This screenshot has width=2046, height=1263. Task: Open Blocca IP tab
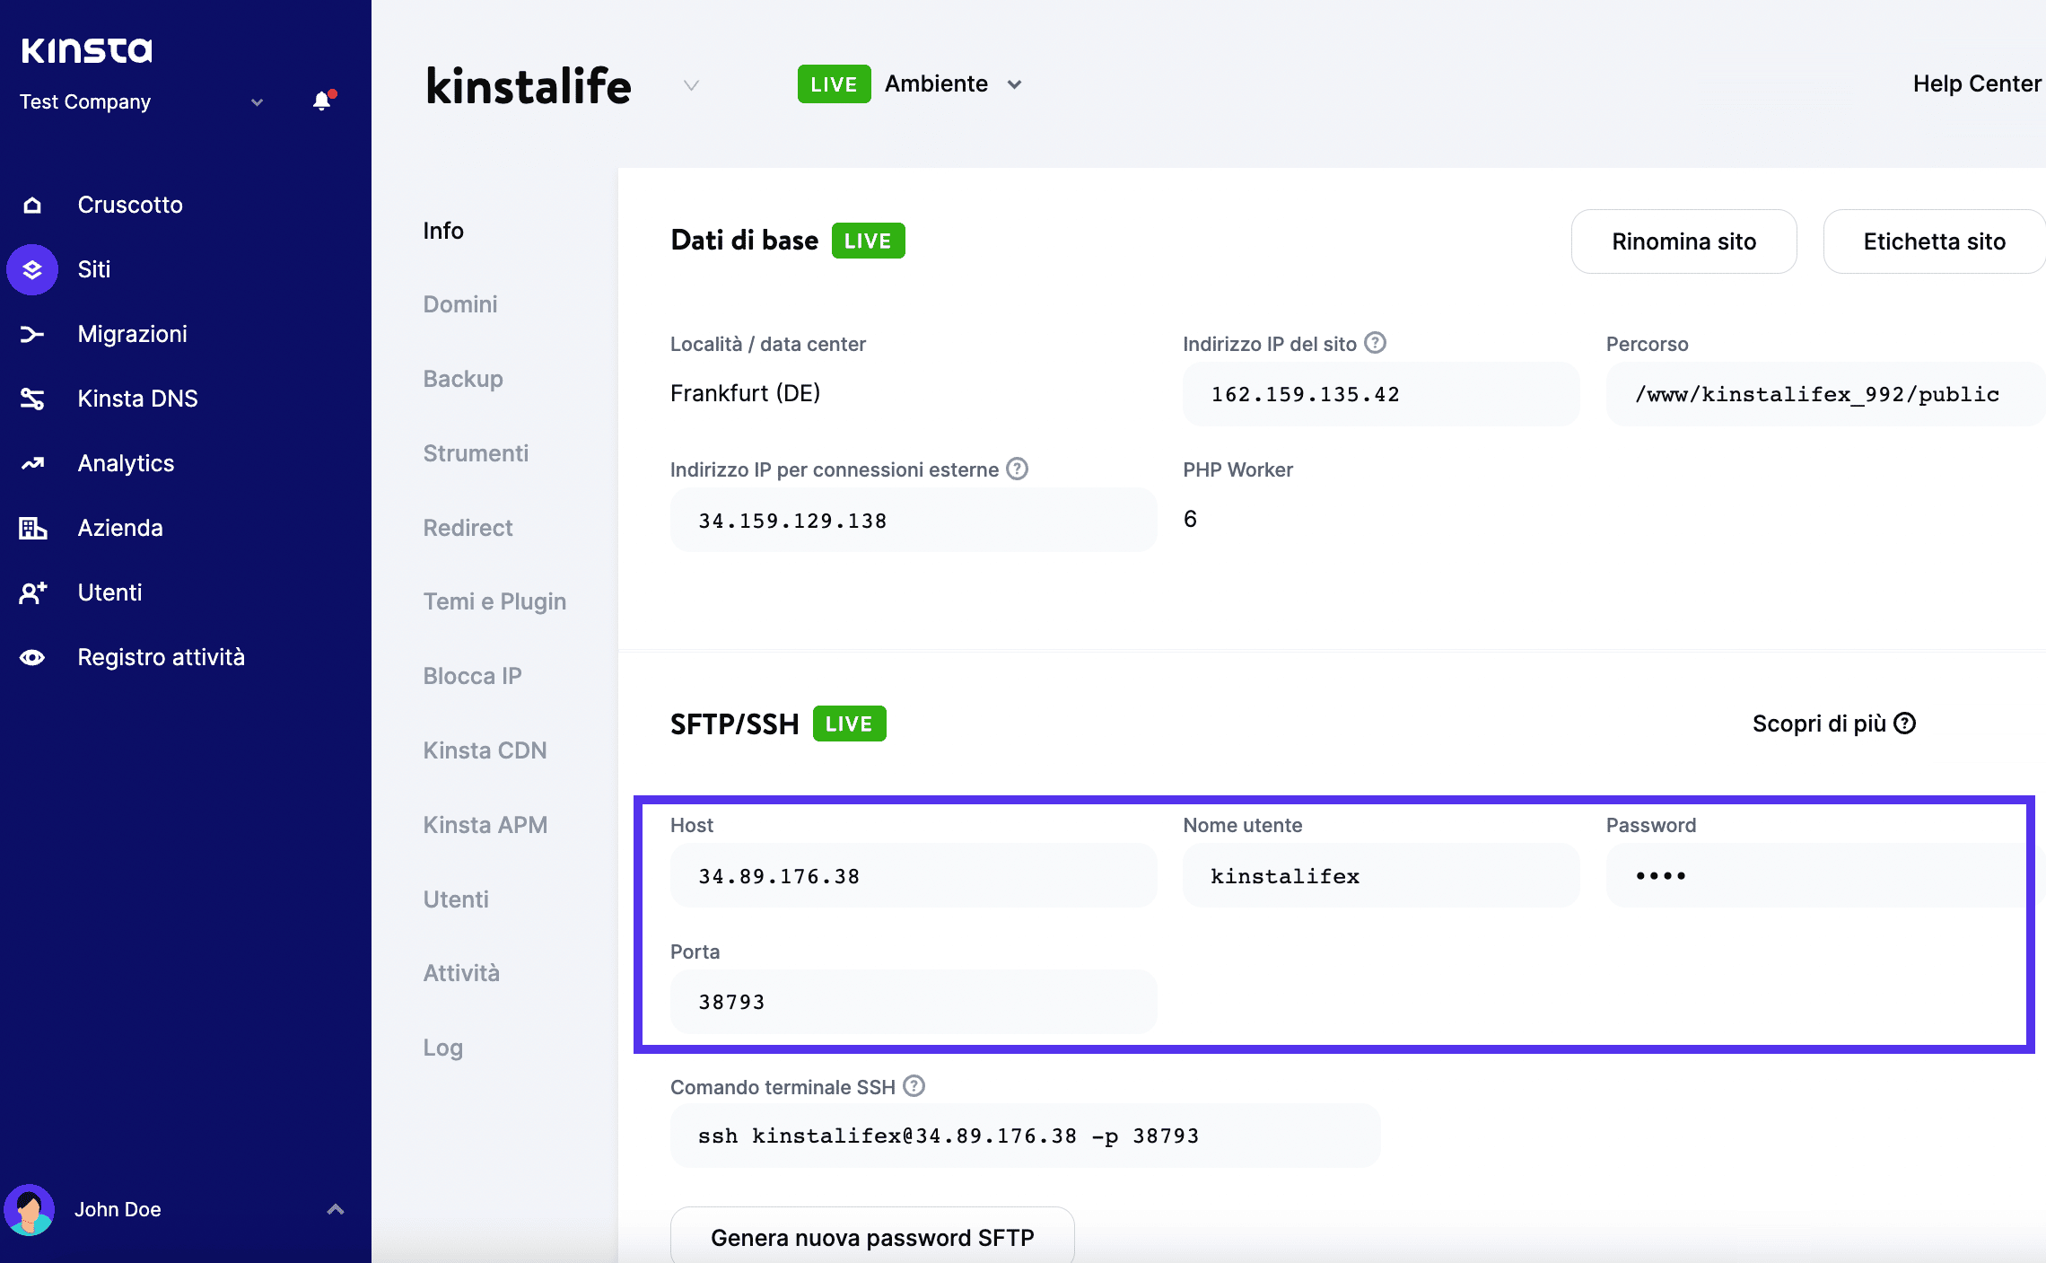point(472,676)
